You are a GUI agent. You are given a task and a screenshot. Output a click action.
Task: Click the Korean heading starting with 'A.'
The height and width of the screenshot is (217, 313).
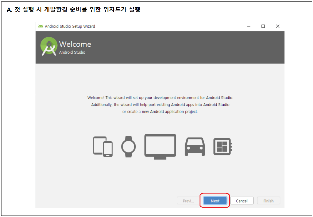(x=73, y=10)
